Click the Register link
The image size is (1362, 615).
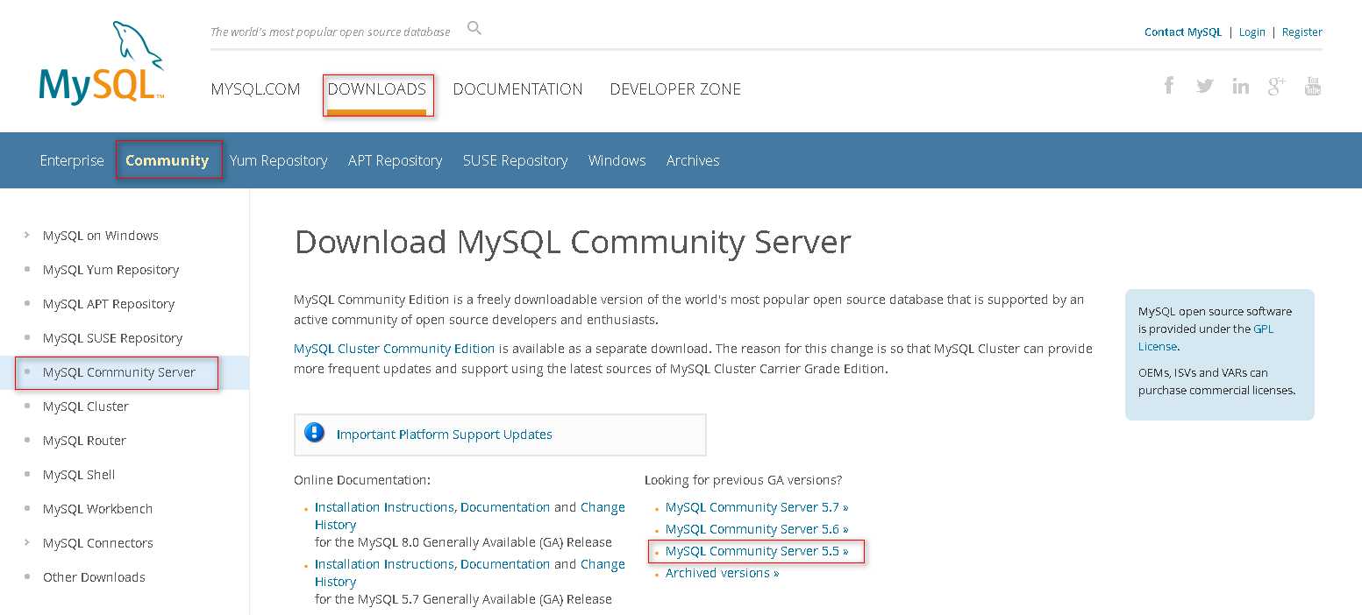[1302, 32]
